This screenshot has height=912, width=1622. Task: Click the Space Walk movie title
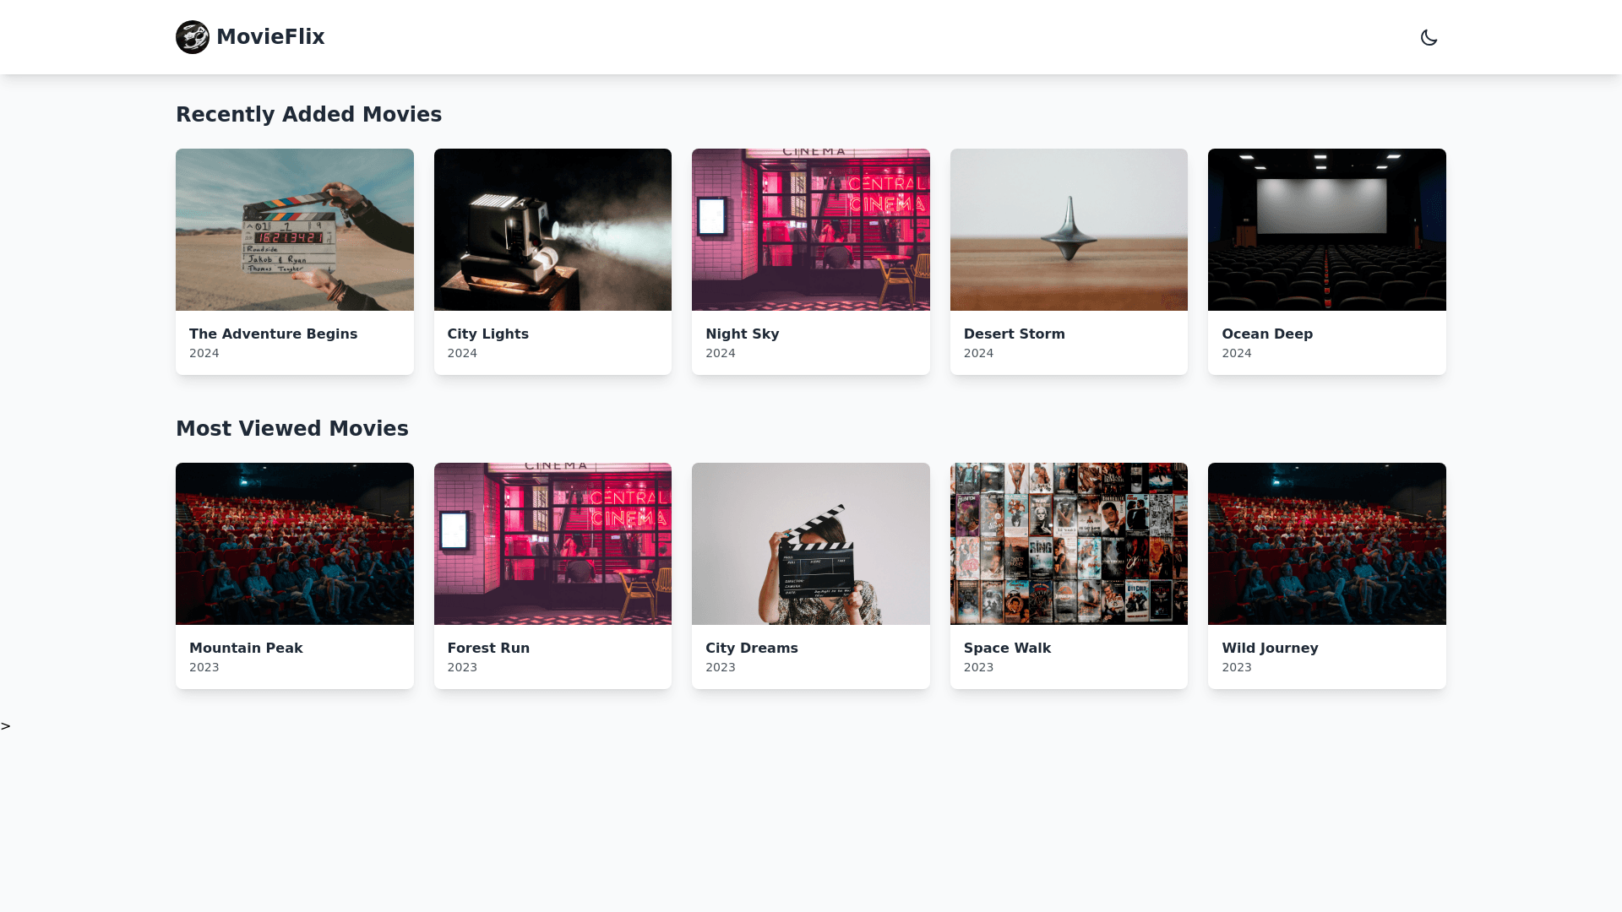pos(1007,648)
